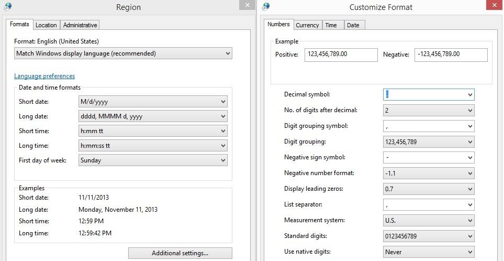This screenshot has width=504, height=261.
Task: Switch to the Location tab
Action: pyautogui.click(x=46, y=25)
